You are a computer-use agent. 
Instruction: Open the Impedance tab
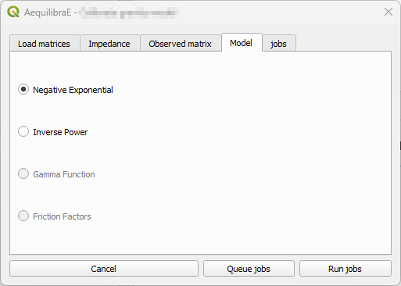coord(110,43)
